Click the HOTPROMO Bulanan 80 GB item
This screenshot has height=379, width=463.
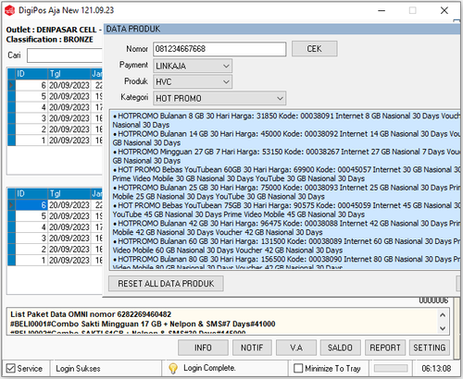(x=286, y=263)
